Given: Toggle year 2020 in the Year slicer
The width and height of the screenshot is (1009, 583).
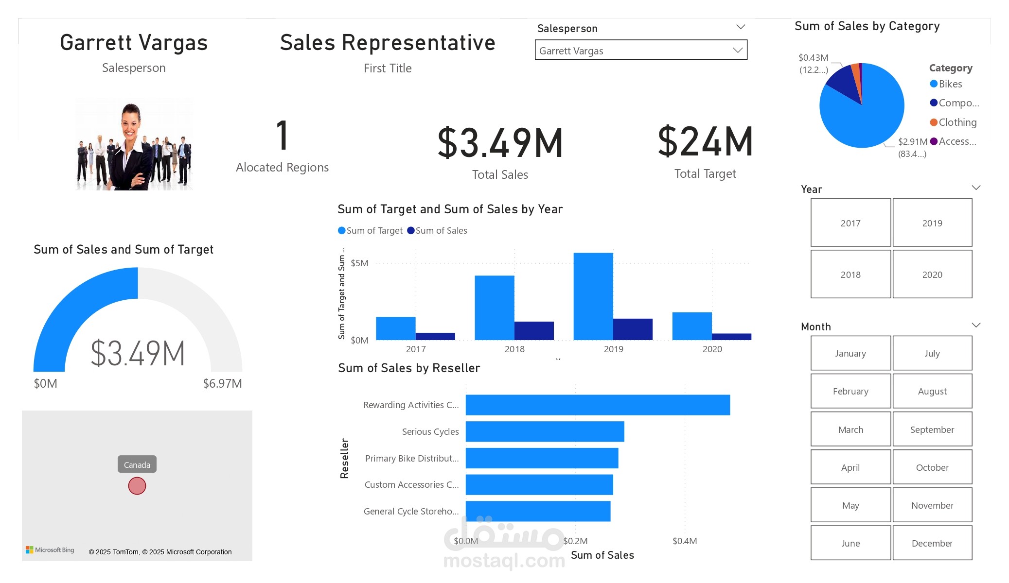Looking at the screenshot, I should tap(932, 274).
